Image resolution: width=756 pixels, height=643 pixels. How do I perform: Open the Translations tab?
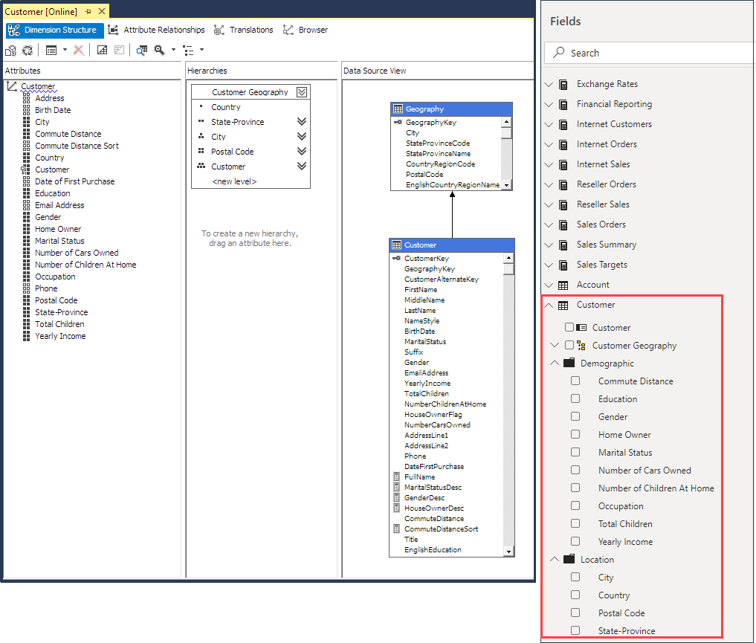(244, 30)
